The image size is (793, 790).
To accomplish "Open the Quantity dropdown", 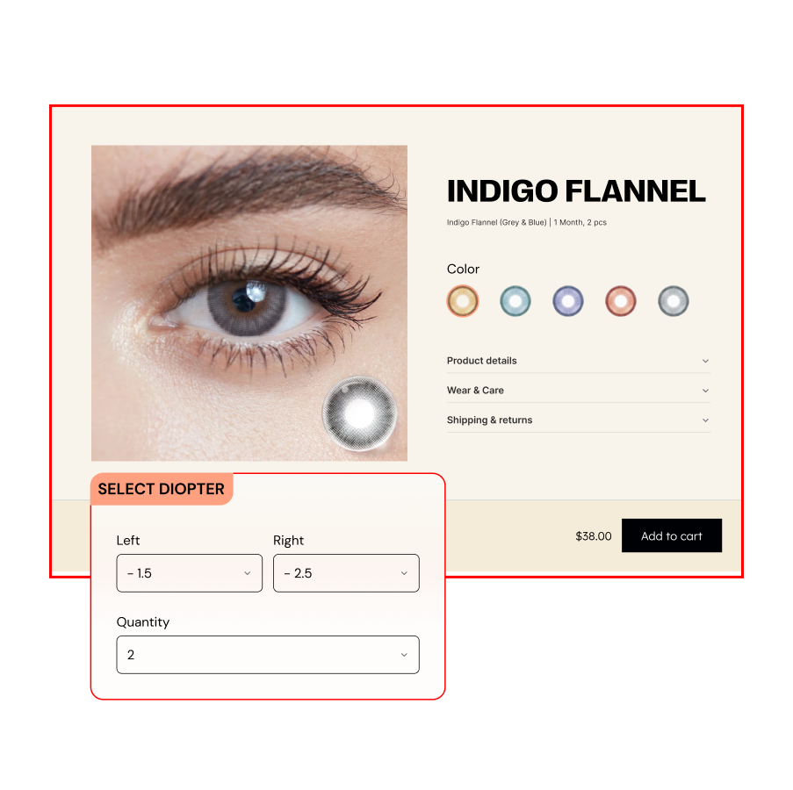I will pos(268,655).
